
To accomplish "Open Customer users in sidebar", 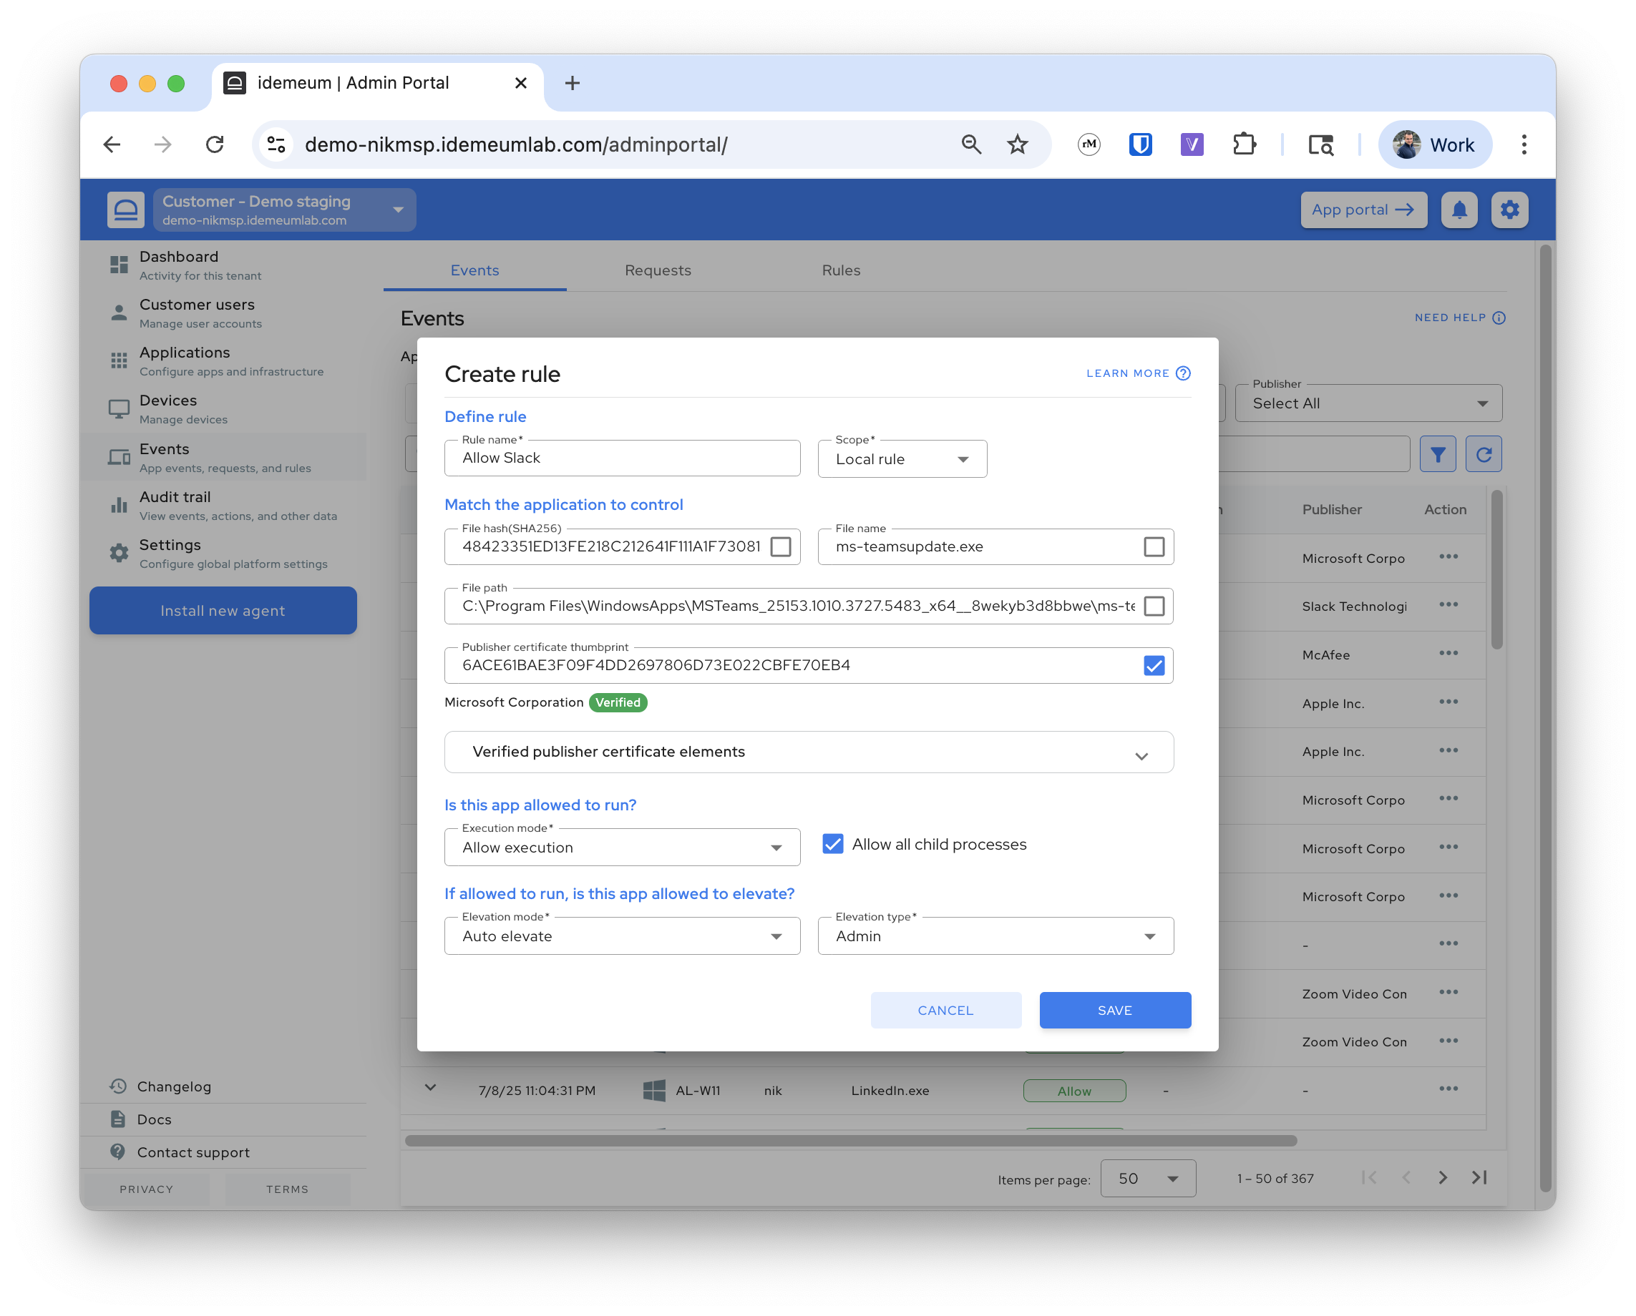I will [223, 313].
